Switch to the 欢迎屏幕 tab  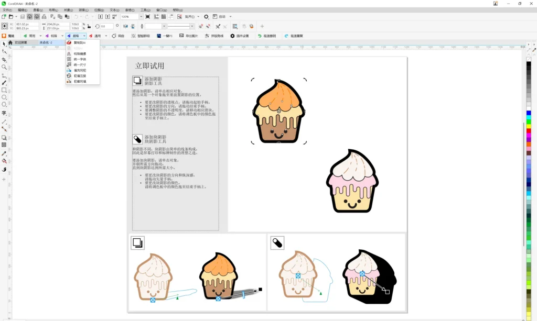[x=20, y=42]
